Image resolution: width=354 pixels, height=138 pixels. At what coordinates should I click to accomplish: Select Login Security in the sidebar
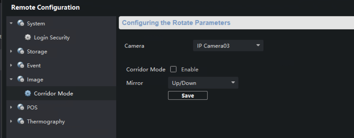tap(52, 38)
